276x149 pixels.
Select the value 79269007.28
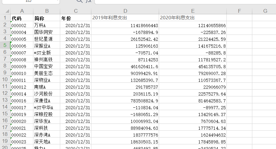193,72
